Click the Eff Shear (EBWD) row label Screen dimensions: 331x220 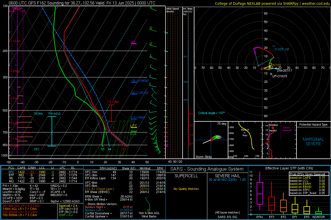click(x=97, y=192)
